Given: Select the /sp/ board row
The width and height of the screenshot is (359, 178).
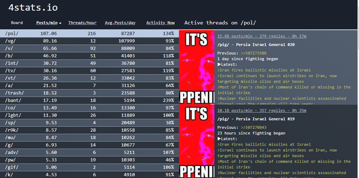Looking at the screenshot, I should pyautogui.click(x=89, y=123).
